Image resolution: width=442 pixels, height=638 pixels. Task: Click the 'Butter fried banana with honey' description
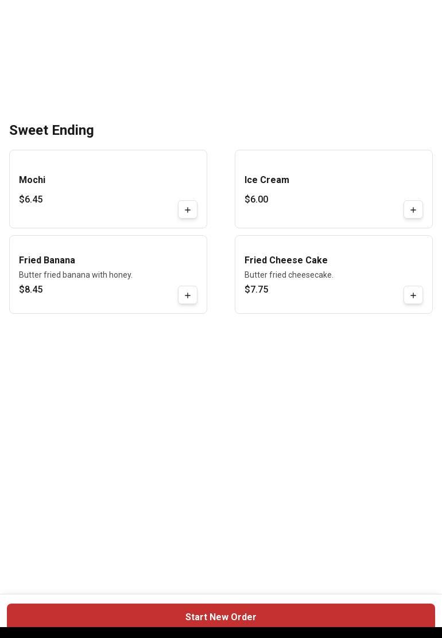pos(76,275)
